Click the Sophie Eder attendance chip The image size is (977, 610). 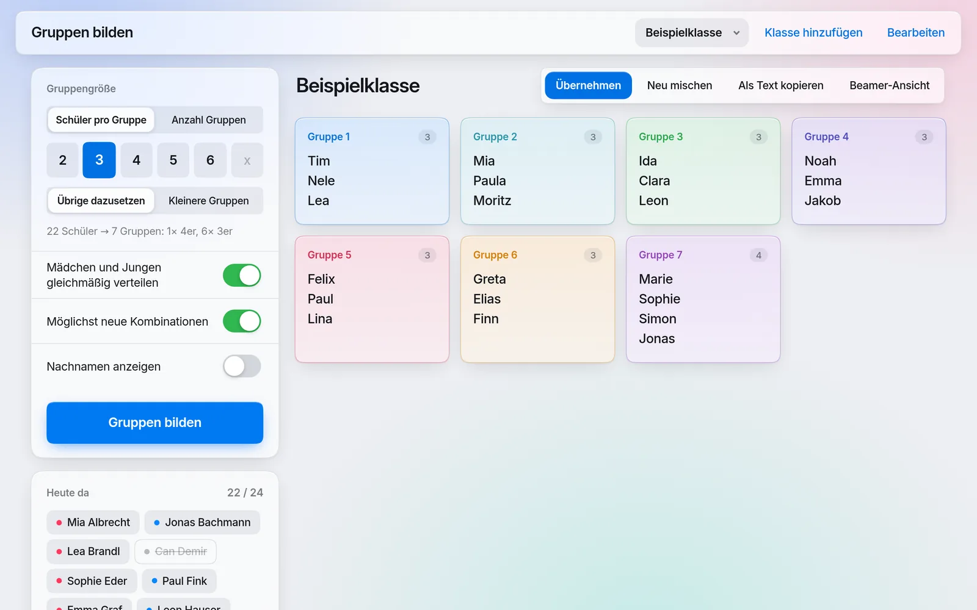pyautogui.click(x=92, y=581)
